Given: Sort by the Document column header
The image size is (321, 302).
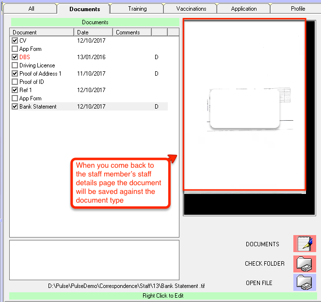Looking at the screenshot, I should (42, 32).
